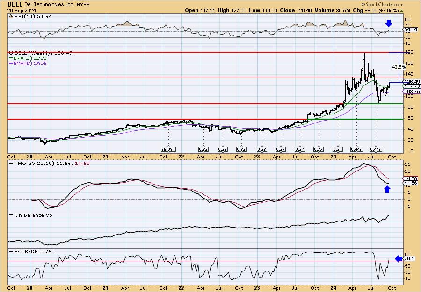The image size is (421, 292).
Task: Click the DELL ticker symbol in the header
Action: pyautogui.click(x=15, y=4)
